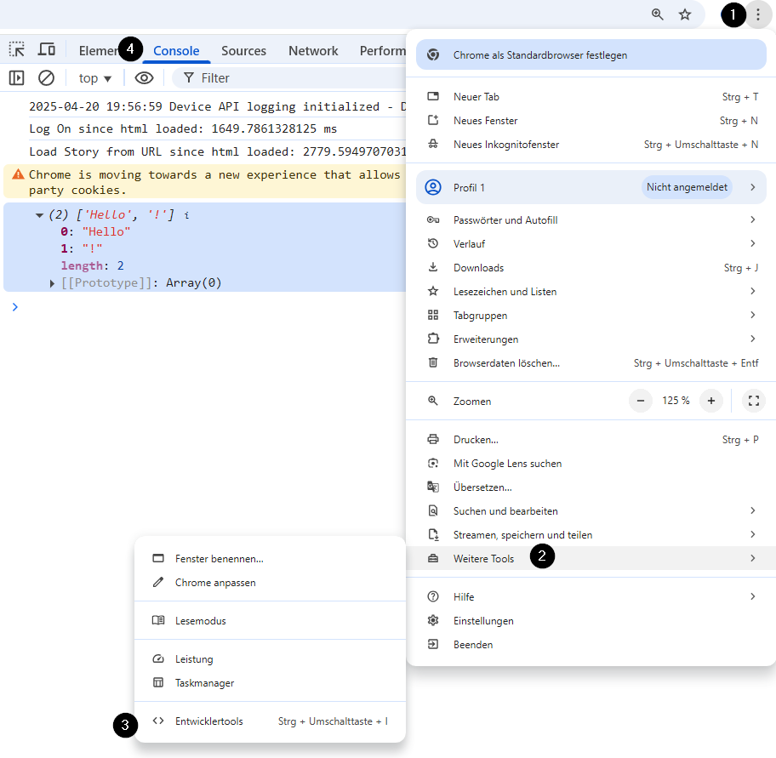Switch to the Sources tab
Image resolution: width=776 pixels, height=758 pixels.
click(x=243, y=50)
